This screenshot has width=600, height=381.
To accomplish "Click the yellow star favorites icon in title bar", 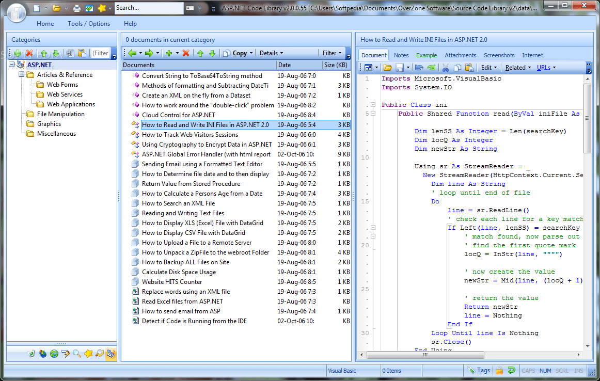I will coord(102,8).
